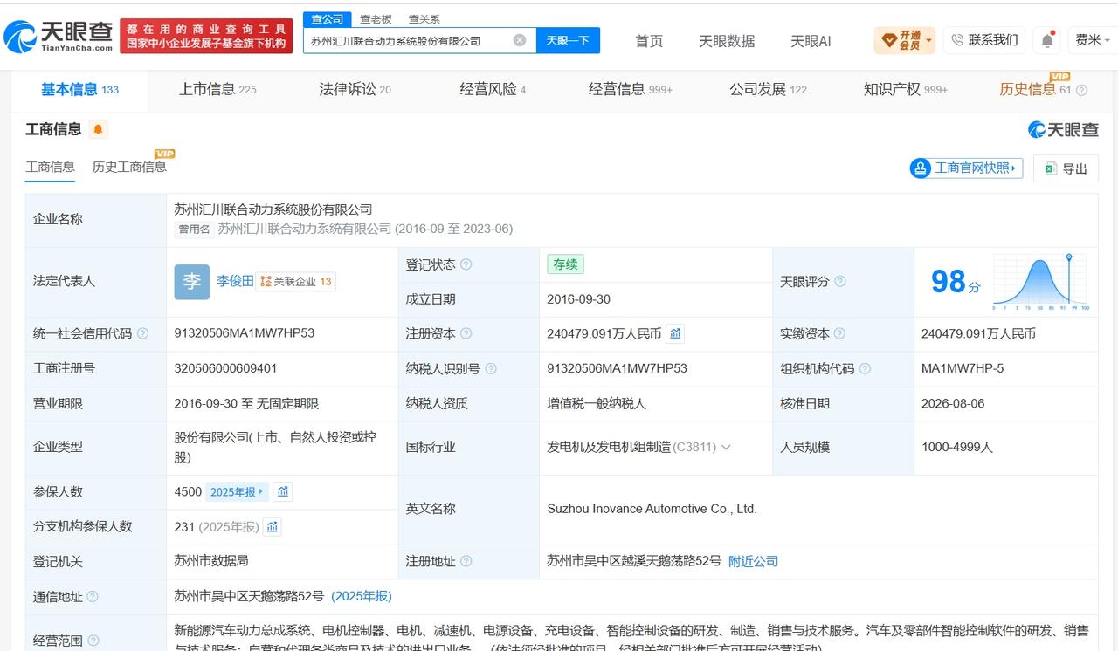The height and width of the screenshot is (651, 1118).
Task: Open 天眼数据 in the top navigation
Action: tap(727, 41)
